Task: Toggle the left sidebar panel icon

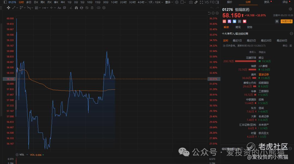Action: 5,2
